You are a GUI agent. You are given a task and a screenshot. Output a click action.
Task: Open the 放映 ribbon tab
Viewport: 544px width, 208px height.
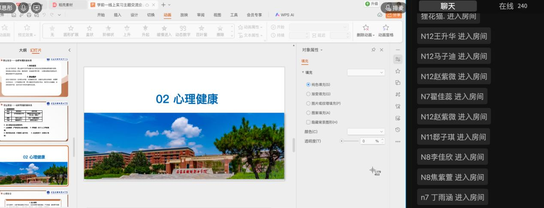click(x=184, y=15)
